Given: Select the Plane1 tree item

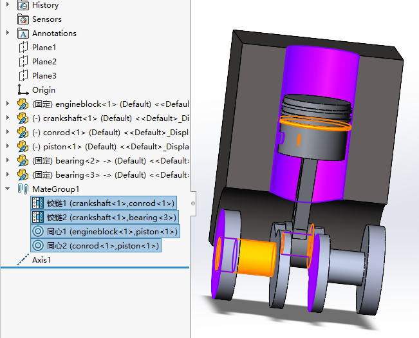Looking at the screenshot, I should click(x=44, y=48).
